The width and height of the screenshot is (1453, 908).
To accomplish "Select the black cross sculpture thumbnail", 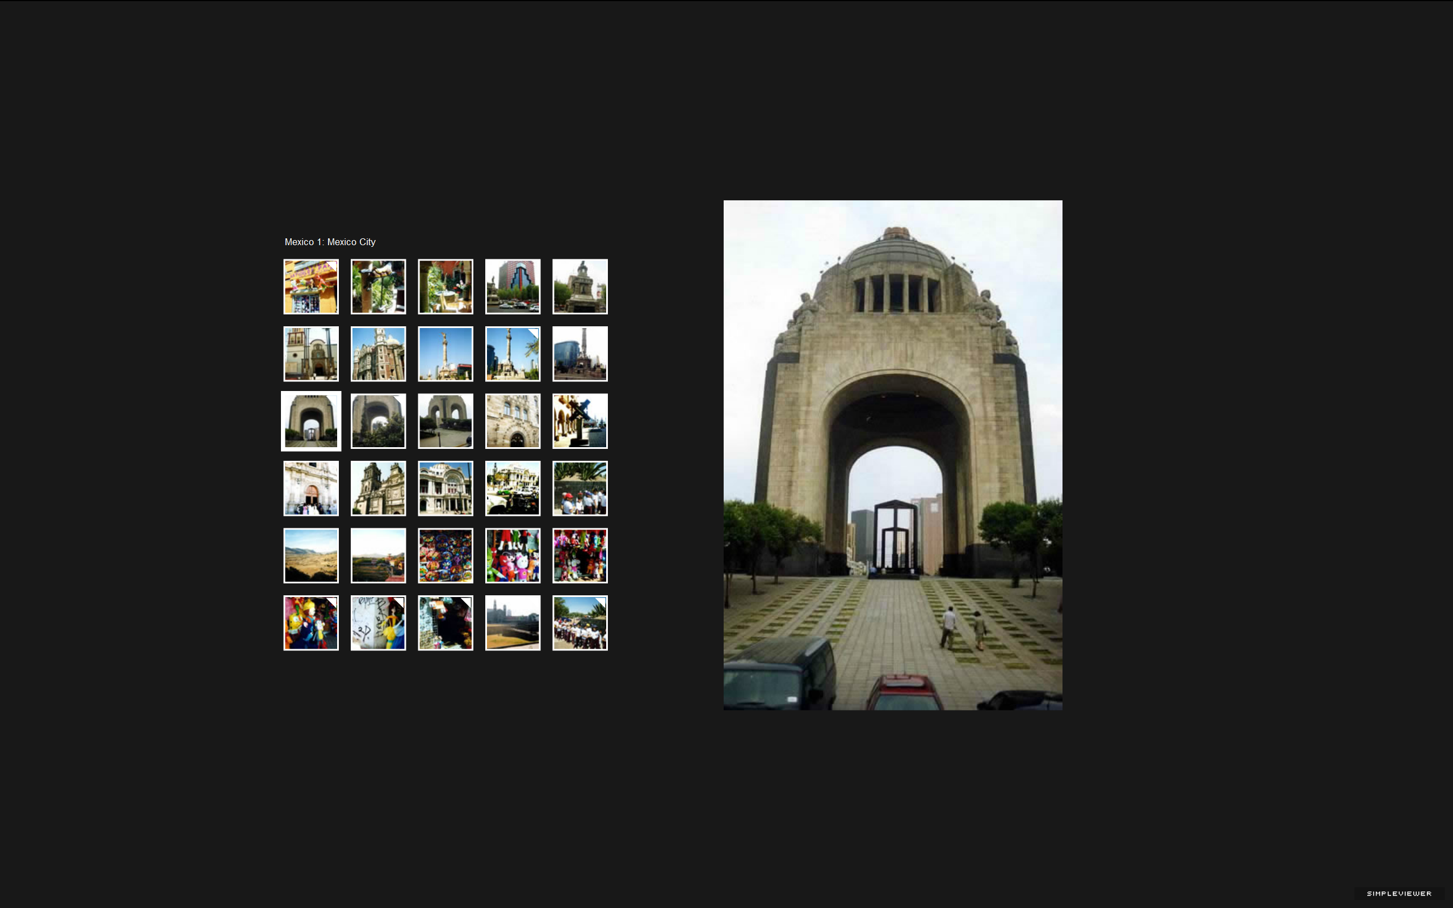I will pos(580,421).
